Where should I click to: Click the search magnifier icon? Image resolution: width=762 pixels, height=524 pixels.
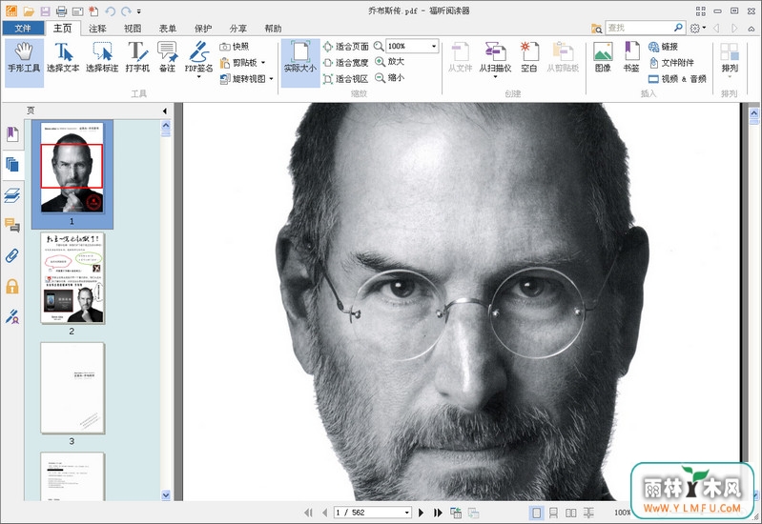[678, 28]
